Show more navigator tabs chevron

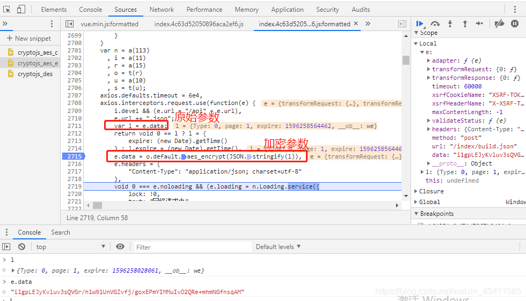click(5, 24)
